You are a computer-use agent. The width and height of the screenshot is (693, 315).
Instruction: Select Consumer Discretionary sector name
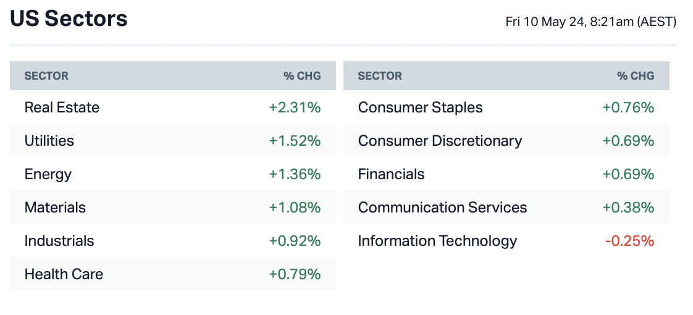440,141
